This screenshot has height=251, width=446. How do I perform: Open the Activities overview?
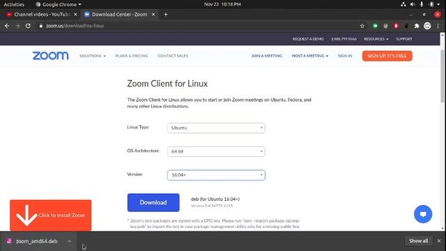tap(14, 4)
